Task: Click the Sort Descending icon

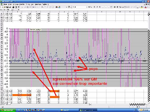Action: point(53,7)
